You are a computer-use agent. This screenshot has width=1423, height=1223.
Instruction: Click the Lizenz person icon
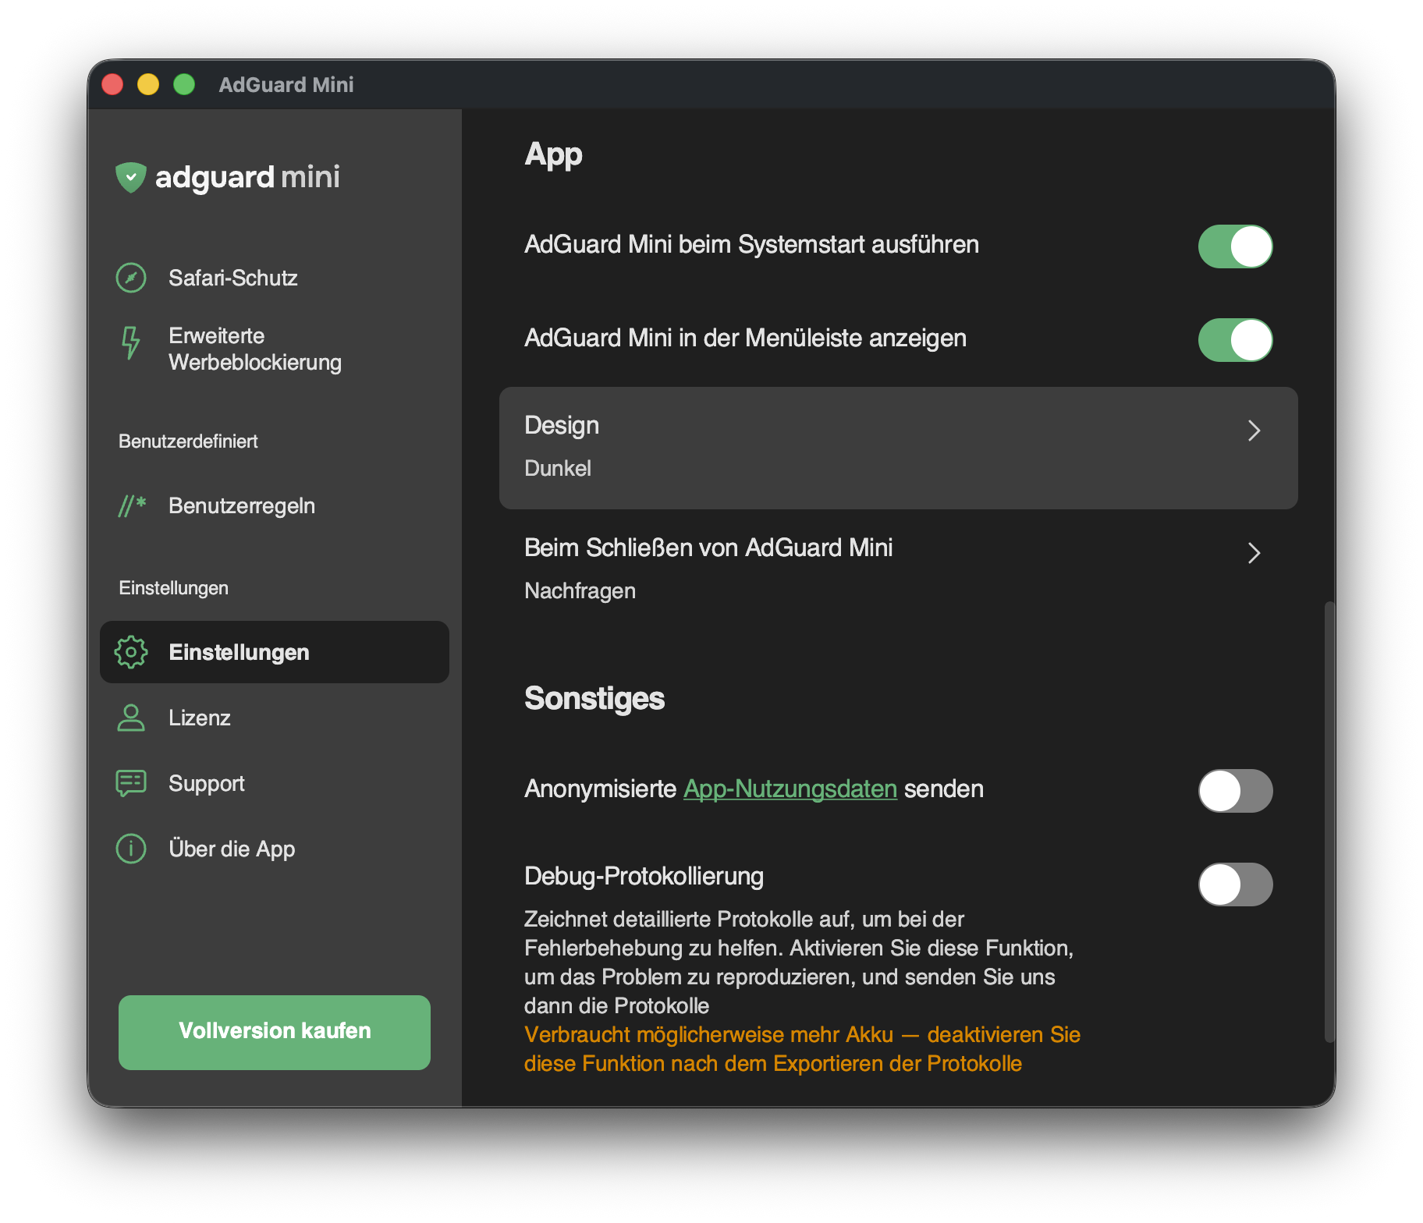click(x=131, y=718)
